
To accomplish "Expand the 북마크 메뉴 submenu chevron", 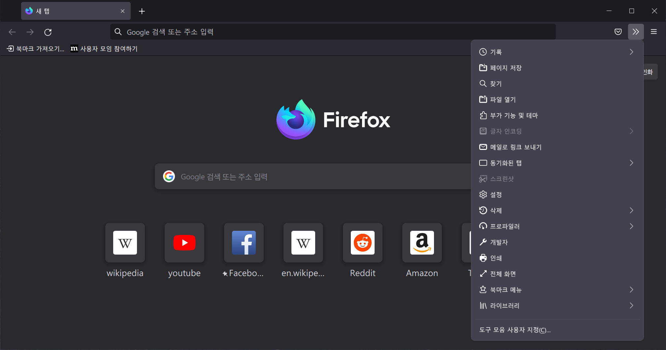I will click(631, 290).
